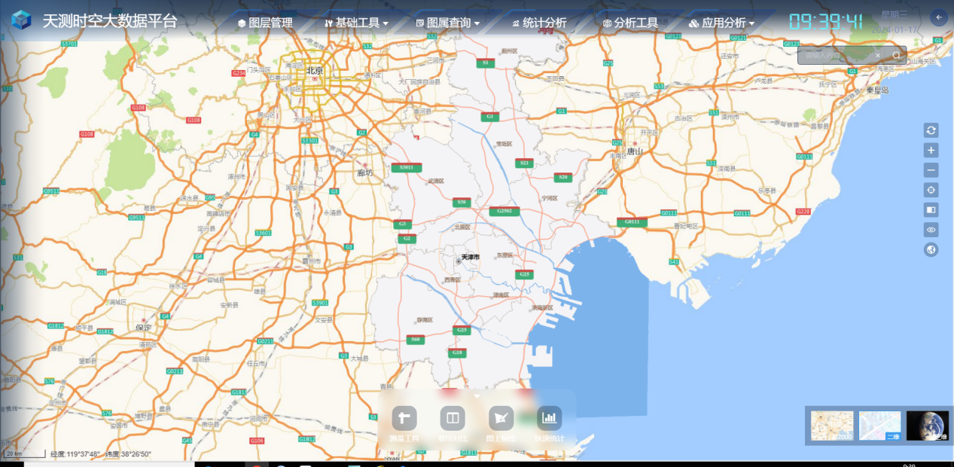Image resolution: width=954 pixels, height=467 pixels.
Task: Switch to the 二维 map thumbnail
Action: (879, 426)
